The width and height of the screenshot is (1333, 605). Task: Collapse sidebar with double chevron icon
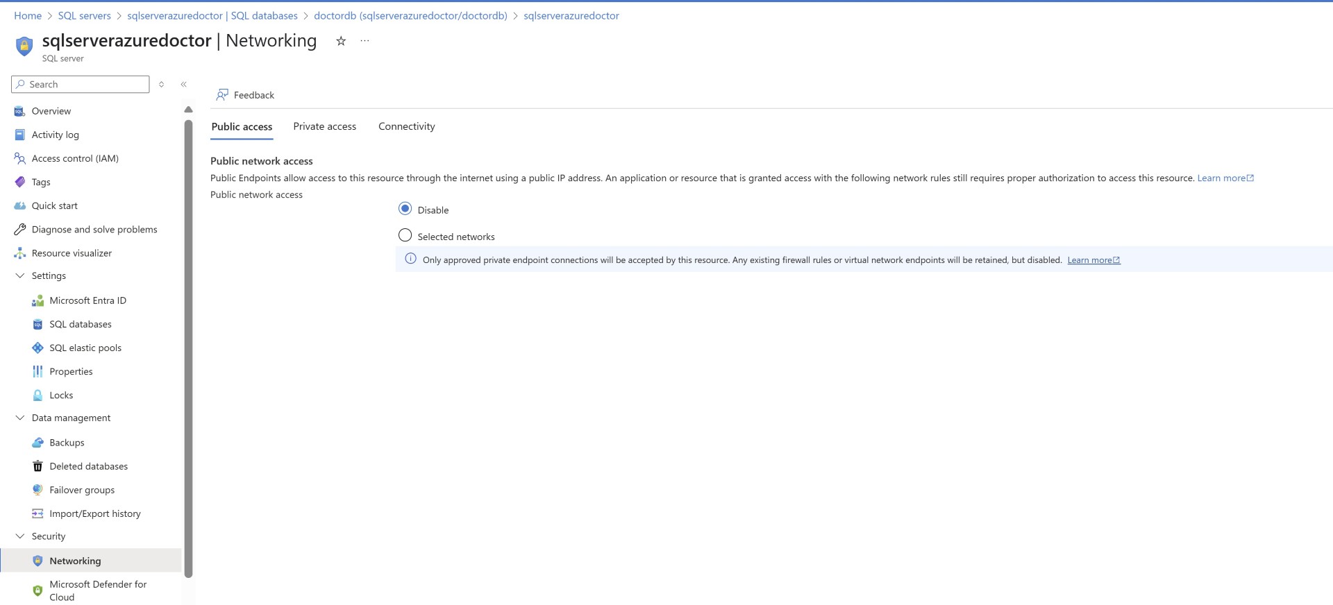click(184, 84)
